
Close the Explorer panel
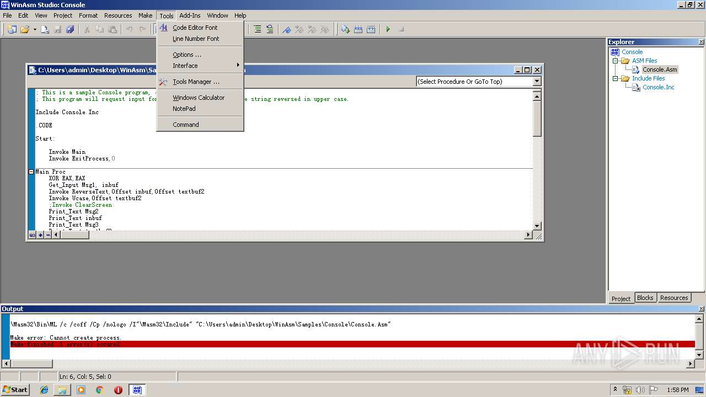(701, 42)
